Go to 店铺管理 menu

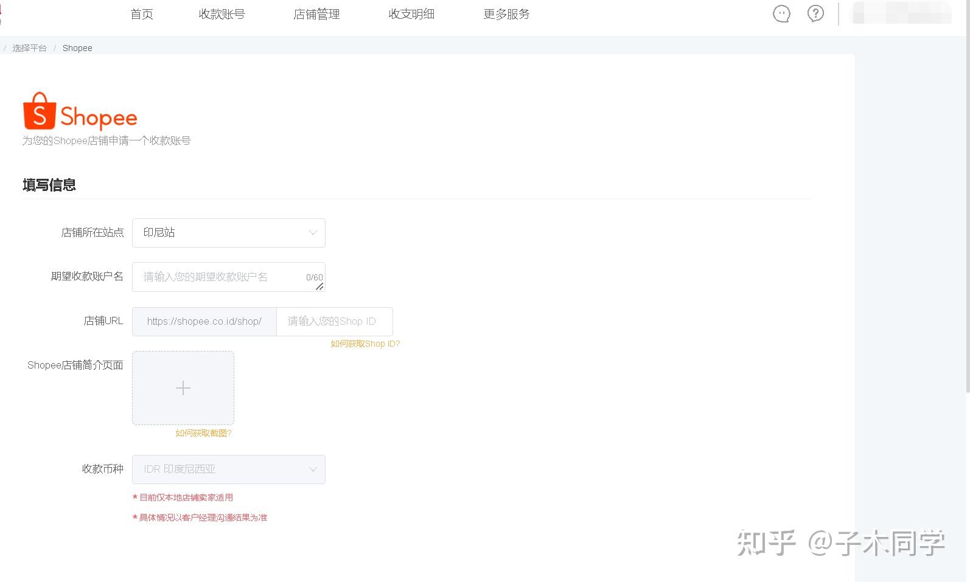point(316,14)
